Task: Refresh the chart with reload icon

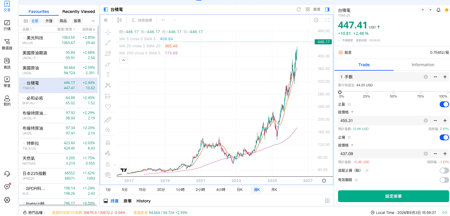Action: point(299,9)
